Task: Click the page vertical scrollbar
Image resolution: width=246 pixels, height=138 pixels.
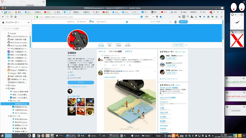Action: (223, 30)
